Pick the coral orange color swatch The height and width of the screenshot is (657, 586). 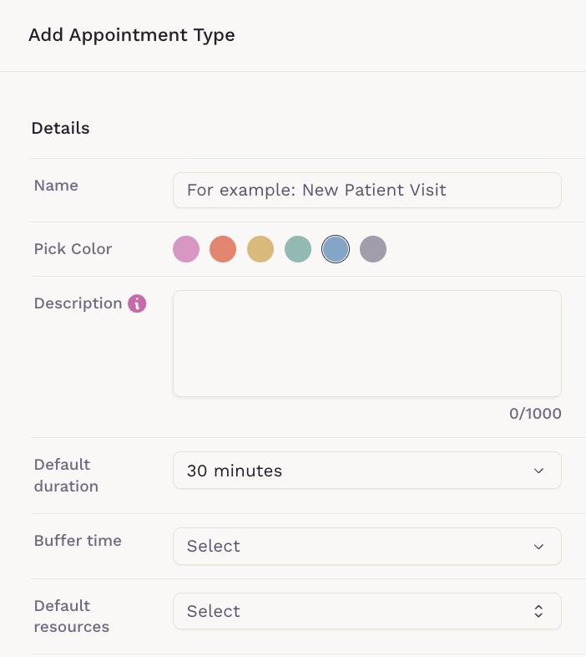click(223, 249)
